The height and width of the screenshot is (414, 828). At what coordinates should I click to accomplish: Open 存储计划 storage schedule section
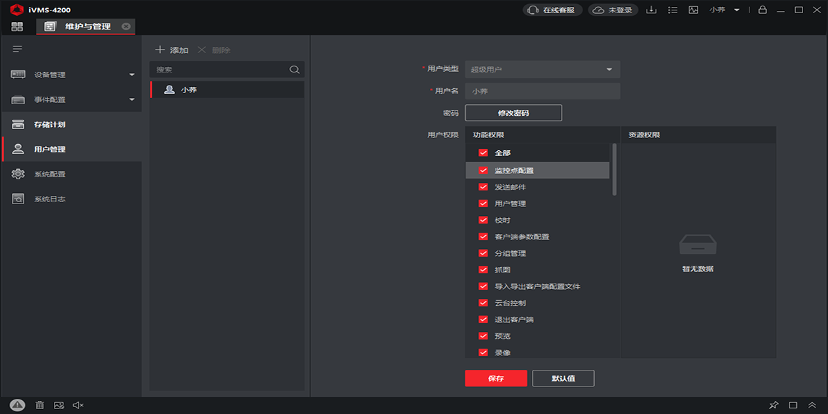coord(71,124)
